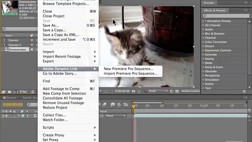Click the Everest.mov label color swatch

[32, 50]
